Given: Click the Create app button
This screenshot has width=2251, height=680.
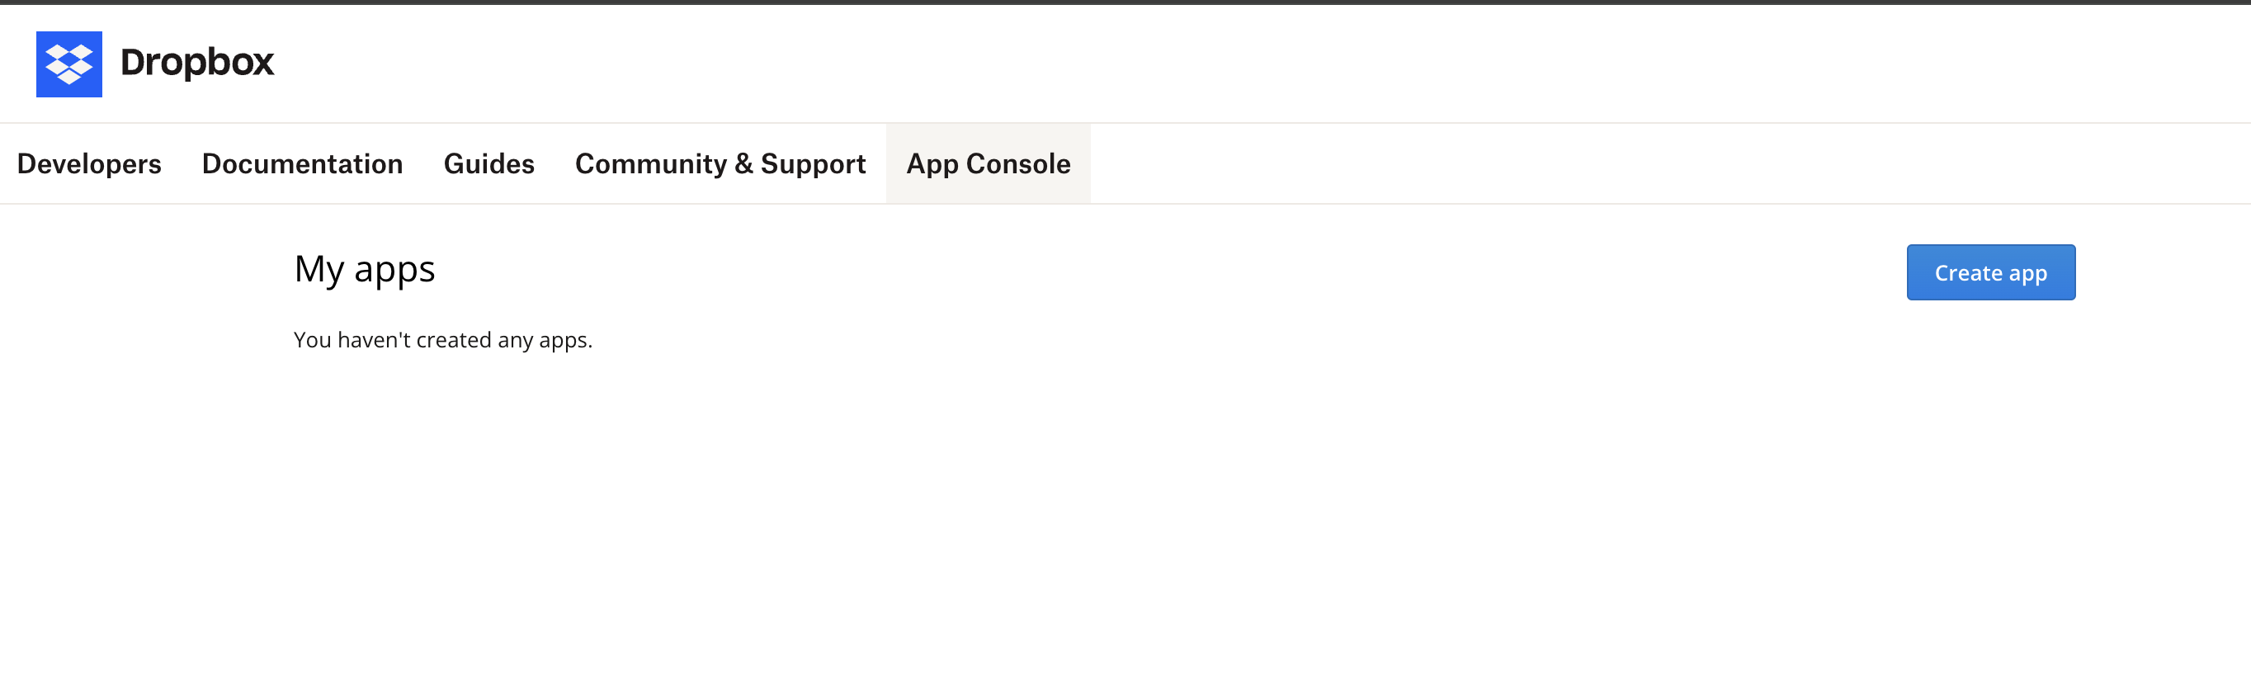Looking at the screenshot, I should click(1990, 272).
